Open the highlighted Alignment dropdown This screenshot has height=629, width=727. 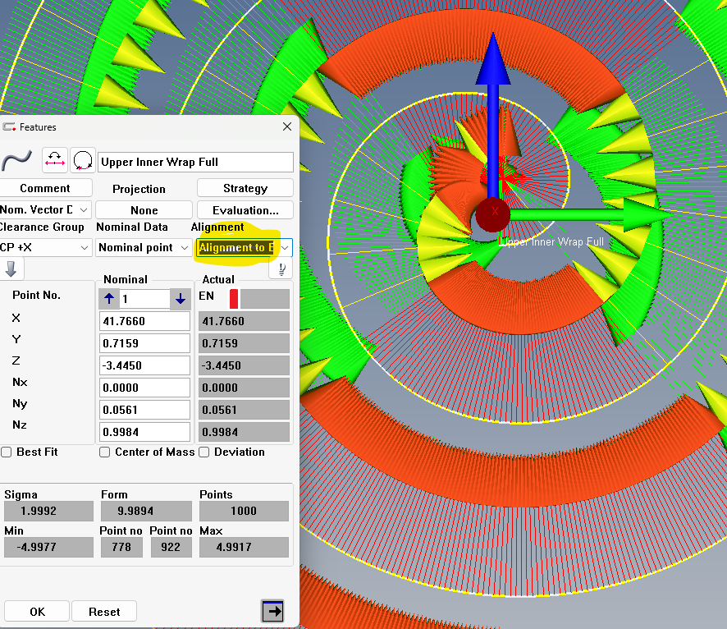(244, 247)
